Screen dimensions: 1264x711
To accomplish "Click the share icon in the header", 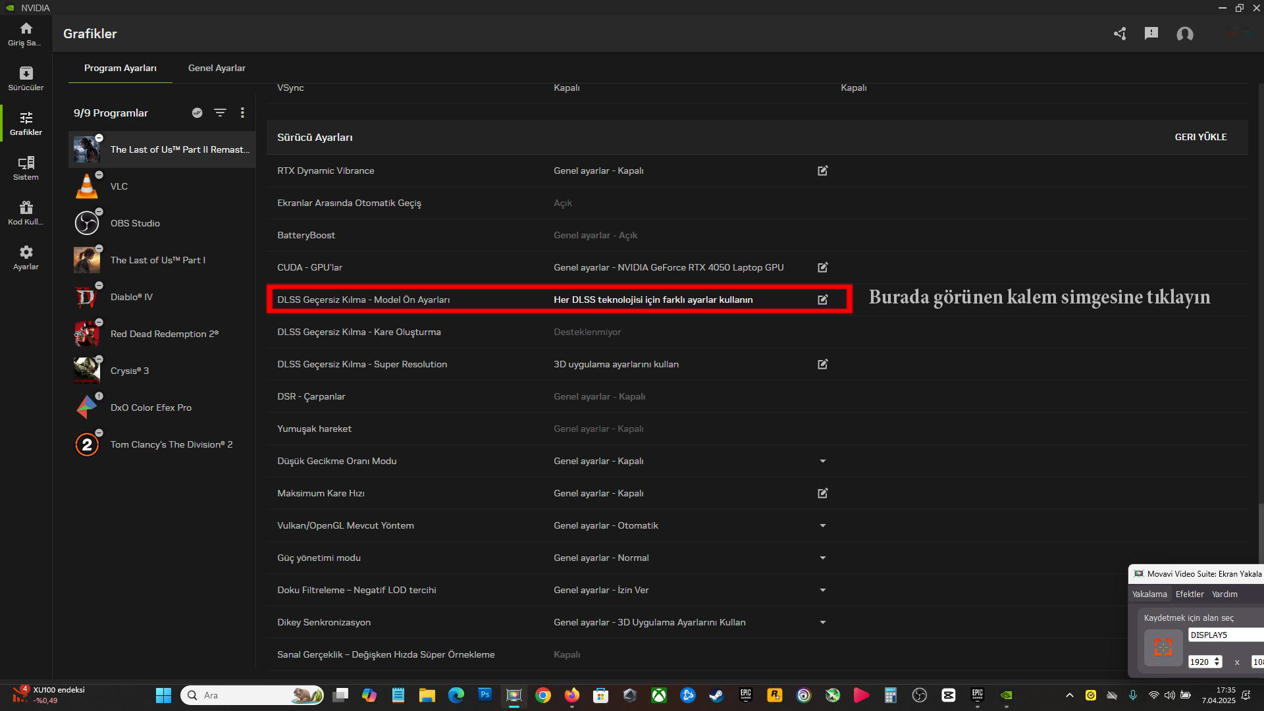I will 1120,34.
